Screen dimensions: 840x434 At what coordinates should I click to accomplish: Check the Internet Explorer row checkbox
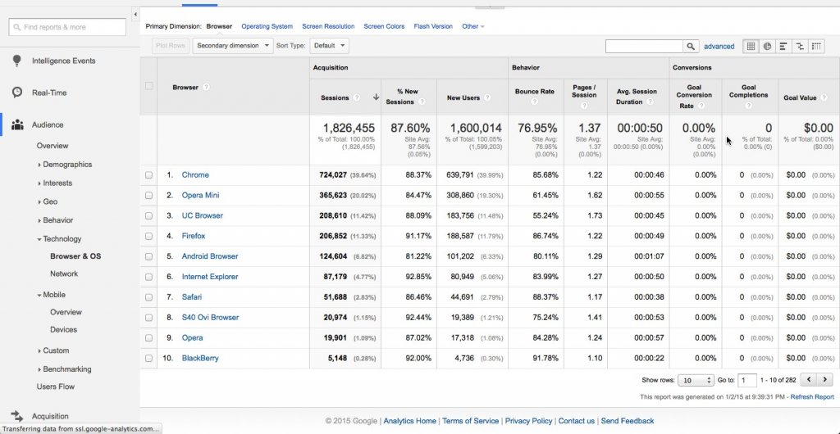(x=149, y=277)
